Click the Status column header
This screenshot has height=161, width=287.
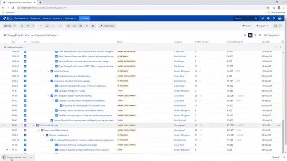[x=120, y=42]
